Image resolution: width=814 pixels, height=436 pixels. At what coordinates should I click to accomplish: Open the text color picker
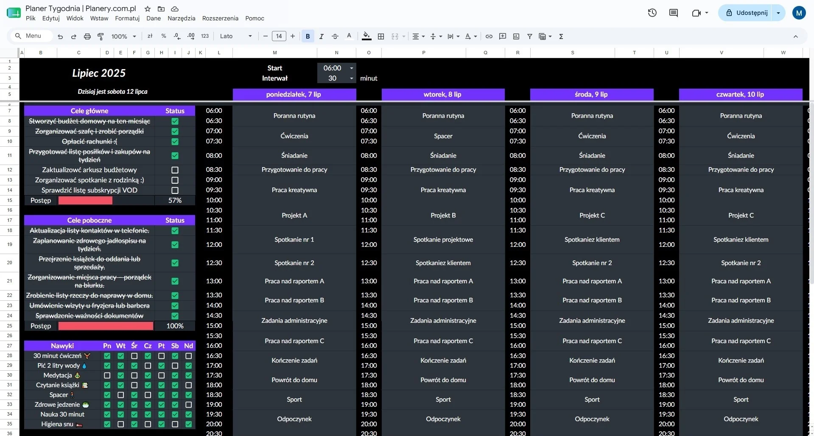(x=349, y=36)
